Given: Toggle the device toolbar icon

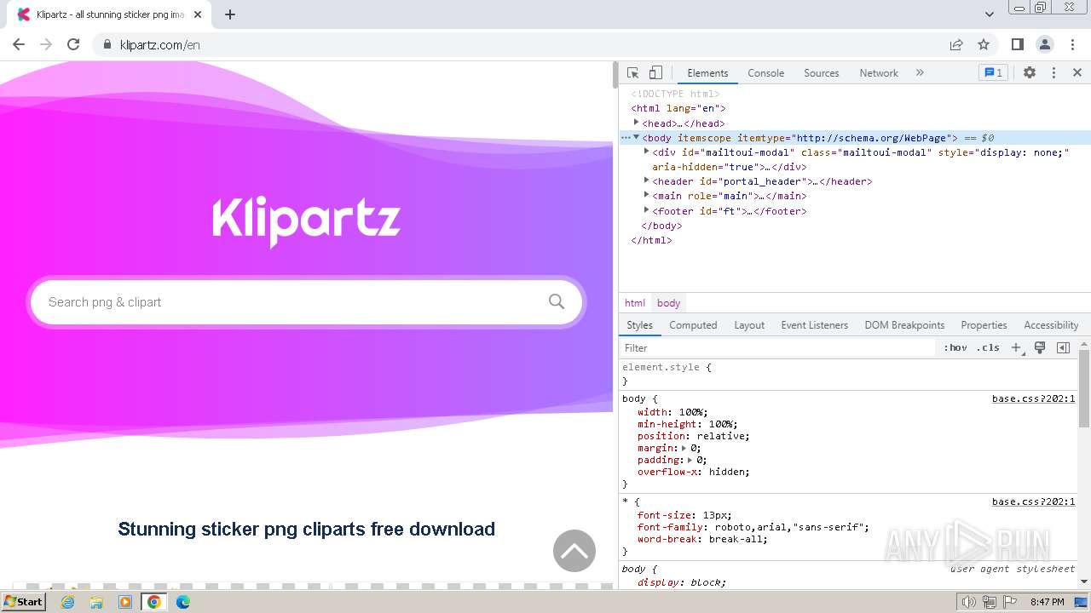Looking at the screenshot, I should [x=655, y=73].
